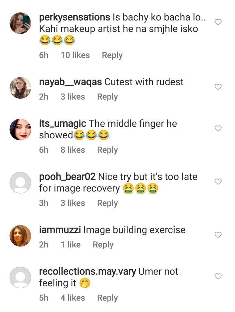Tap heart next to pooh_bear02 comment
The image size is (235, 312).
point(218,182)
